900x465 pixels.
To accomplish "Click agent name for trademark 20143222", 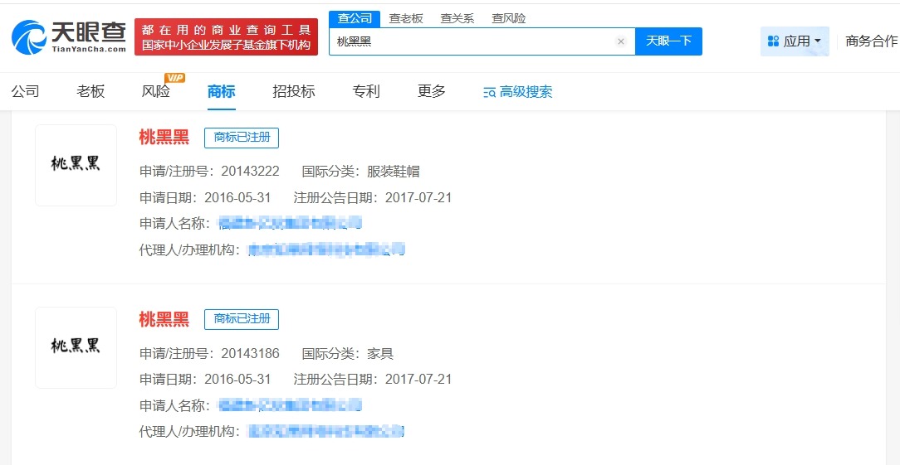I will click(326, 249).
